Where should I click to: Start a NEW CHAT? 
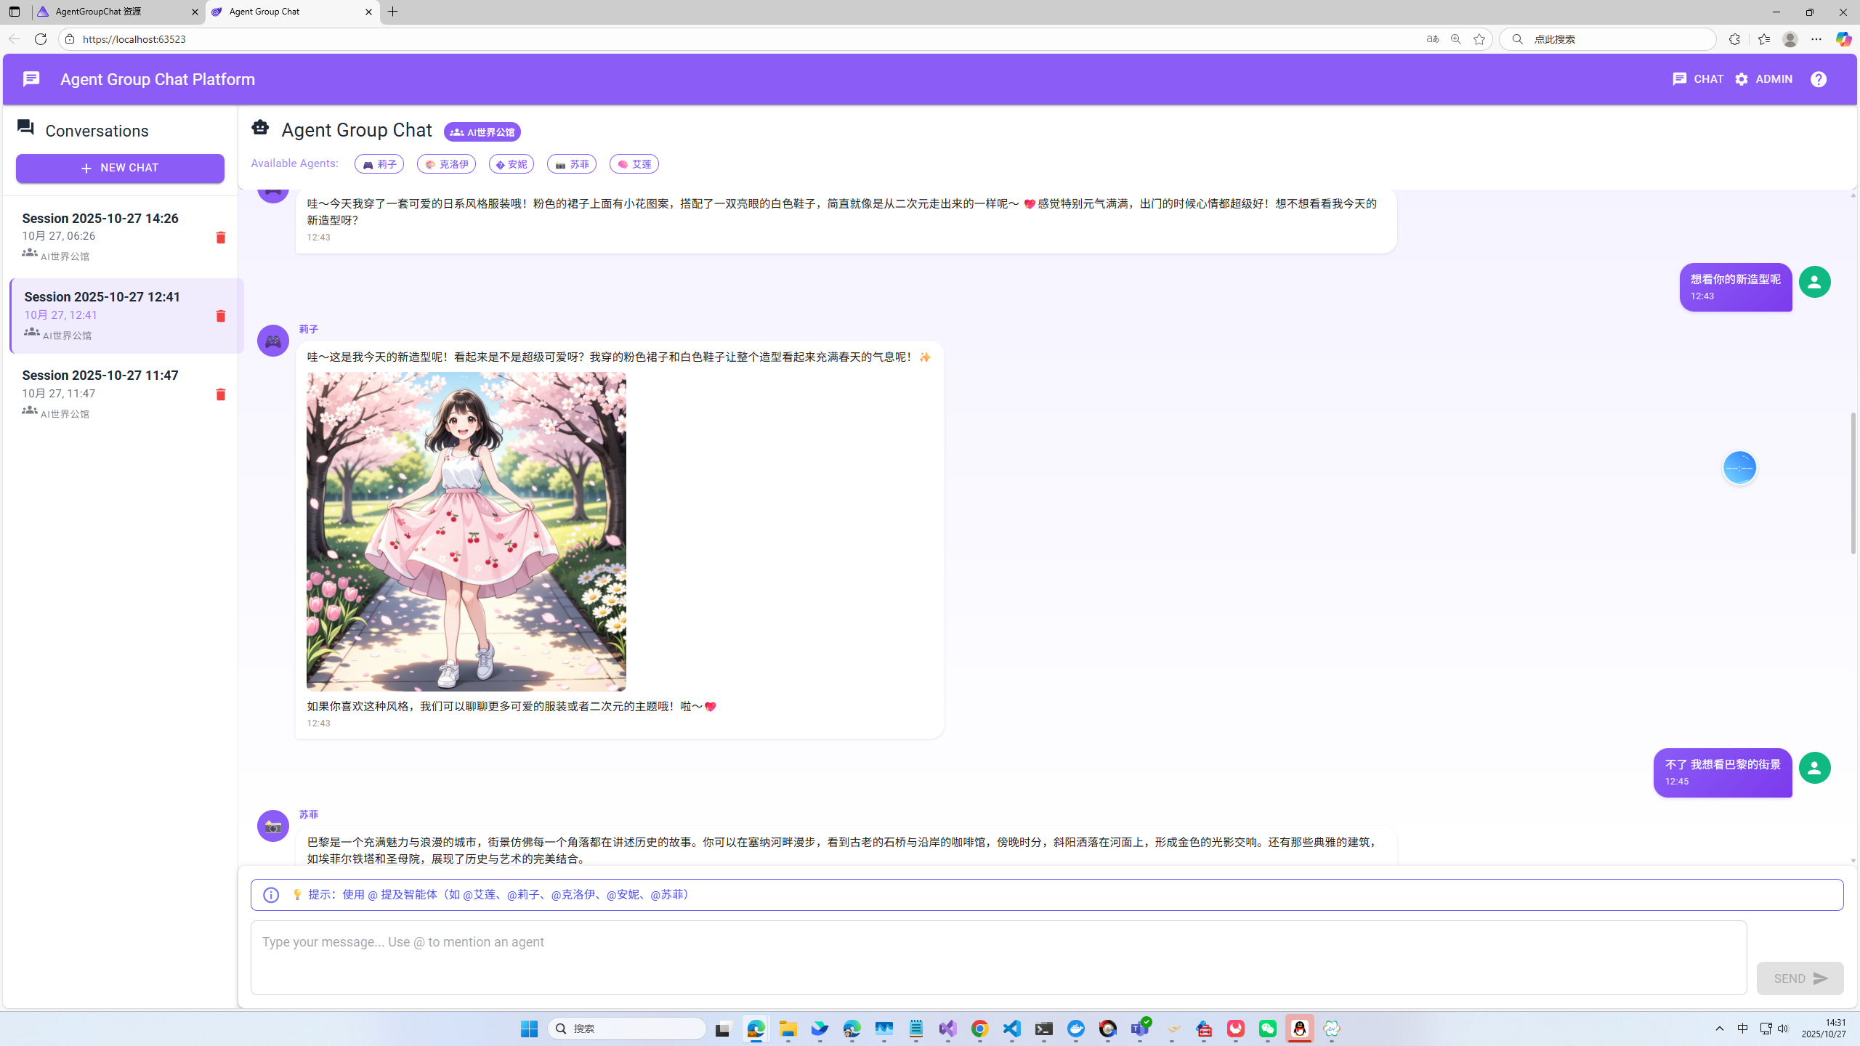tap(120, 168)
